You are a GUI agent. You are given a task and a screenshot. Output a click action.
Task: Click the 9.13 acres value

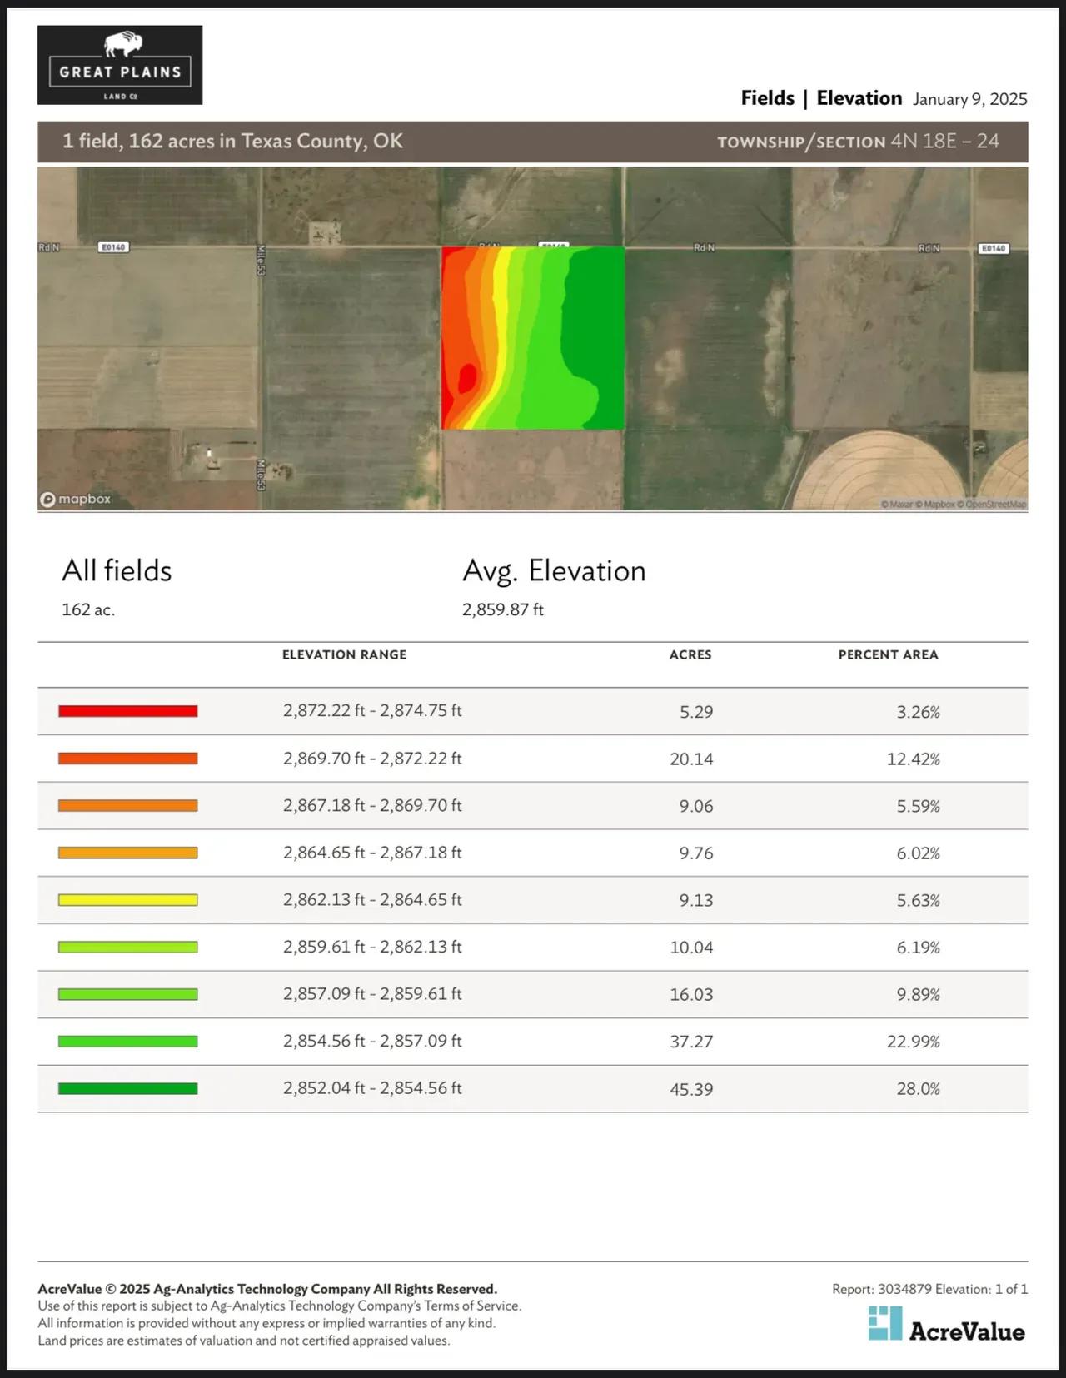coord(696,901)
